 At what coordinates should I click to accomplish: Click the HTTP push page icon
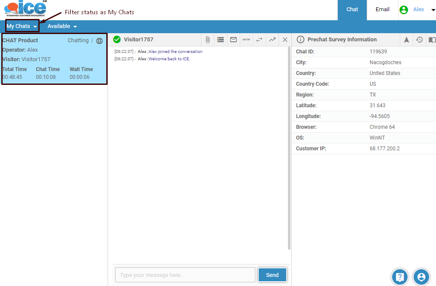pyautogui.click(x=246, y=40)
